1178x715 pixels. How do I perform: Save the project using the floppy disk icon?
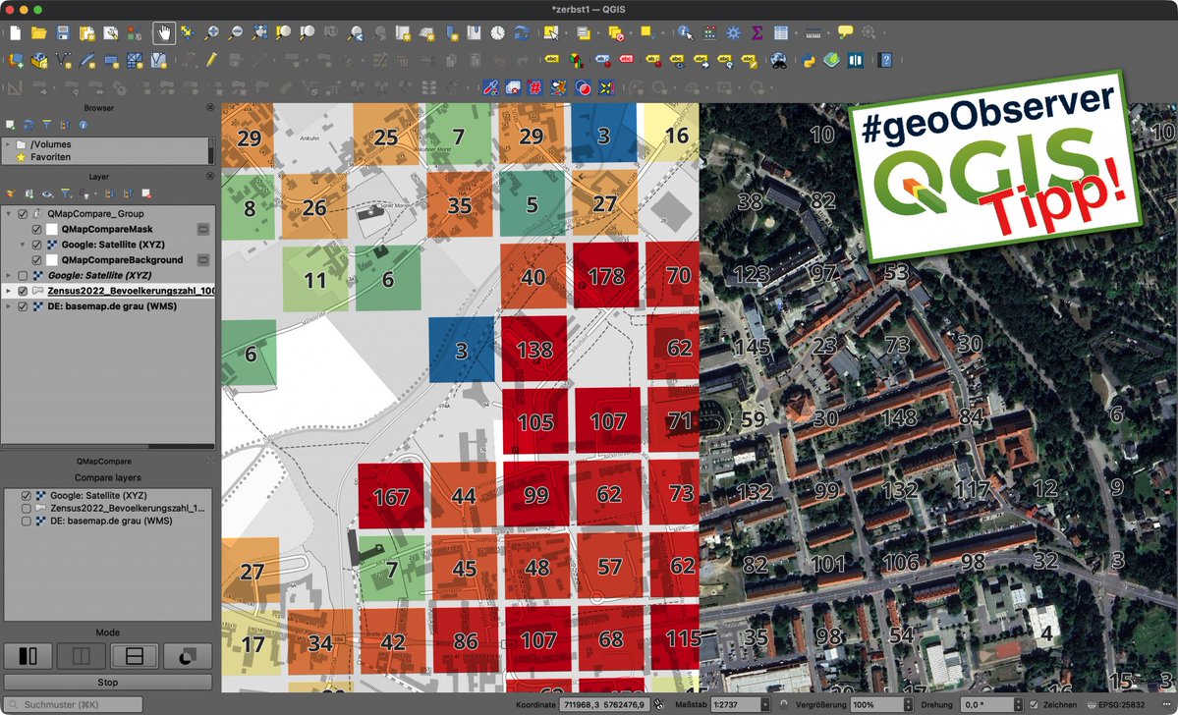62,31
